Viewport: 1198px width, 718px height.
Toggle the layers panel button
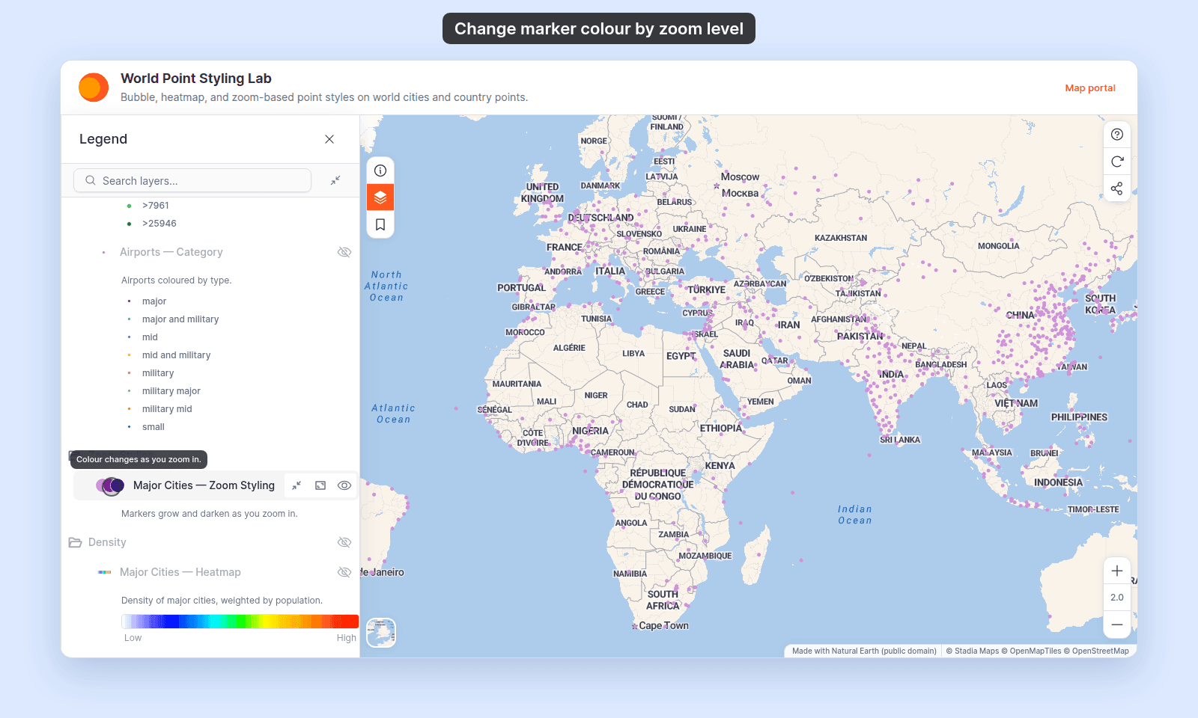380,197
